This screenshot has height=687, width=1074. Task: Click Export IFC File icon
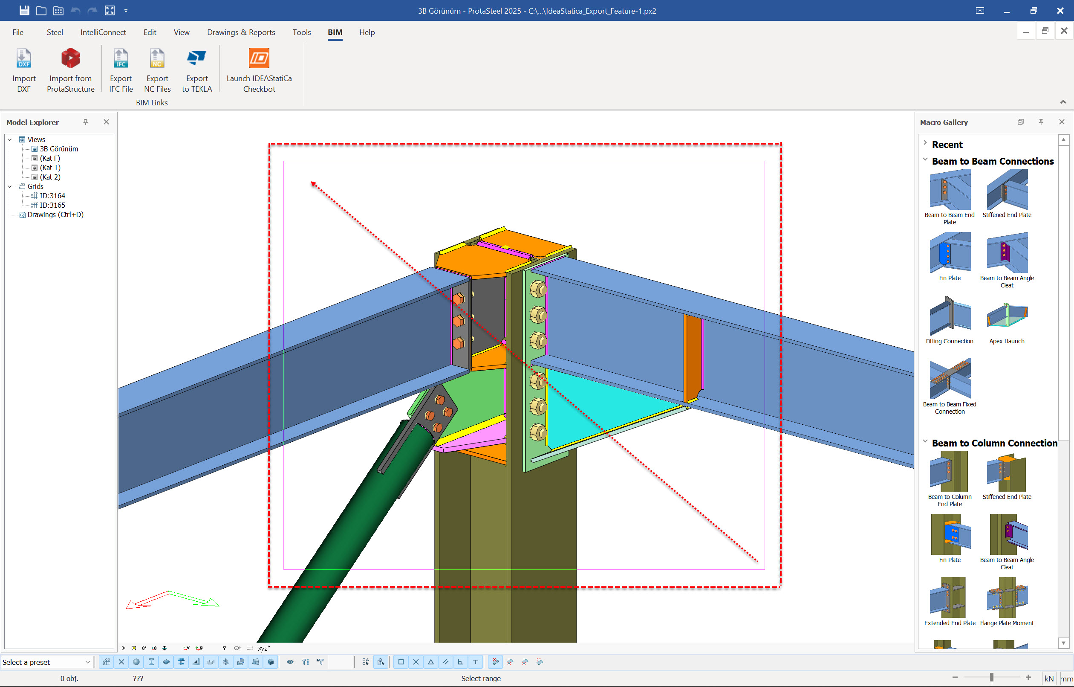121,58
